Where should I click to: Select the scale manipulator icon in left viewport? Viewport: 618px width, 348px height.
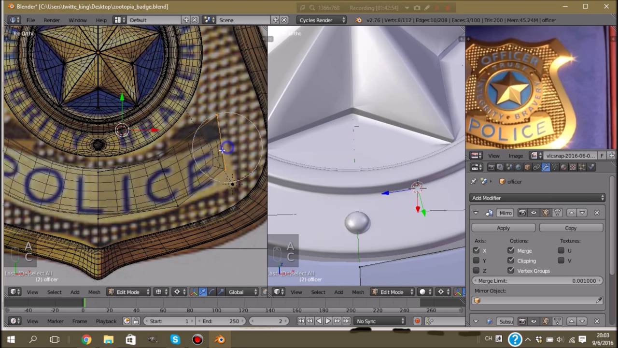point(221,292)
